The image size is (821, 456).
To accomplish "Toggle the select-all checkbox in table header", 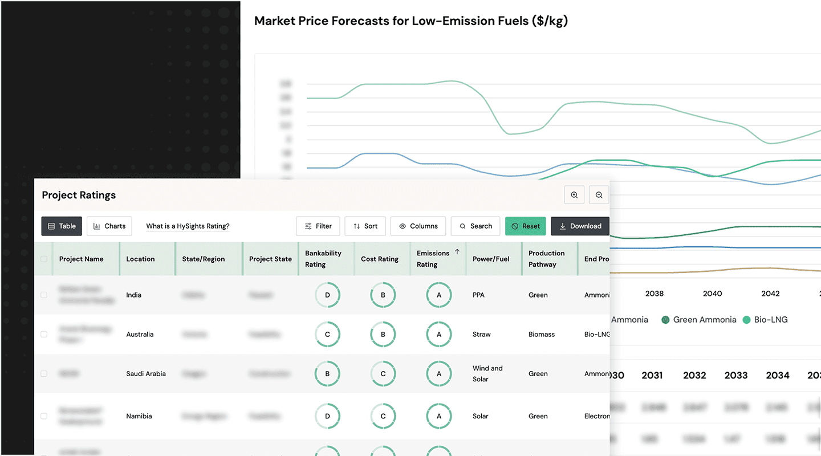I will click(44, 259).
